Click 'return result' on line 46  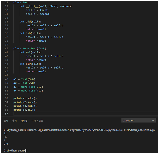[x=36, y=72]
